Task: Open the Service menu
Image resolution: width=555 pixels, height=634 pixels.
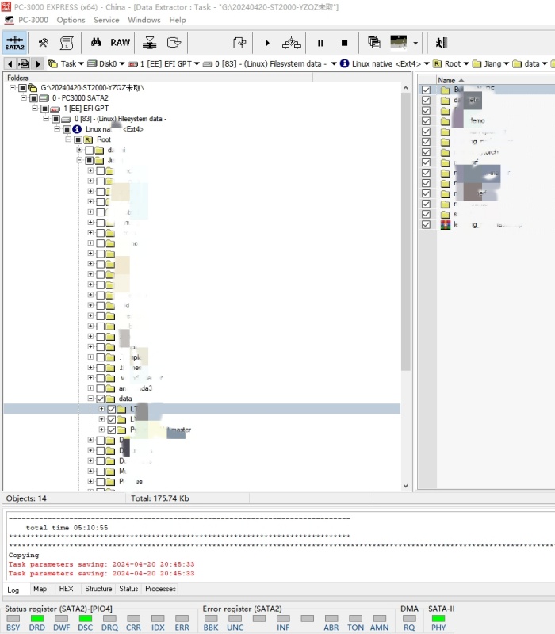Action: (x=106, y=20)
